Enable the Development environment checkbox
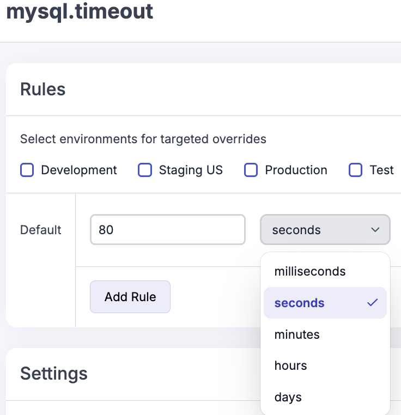Screen dimensions: 401x415 [27, 170]
